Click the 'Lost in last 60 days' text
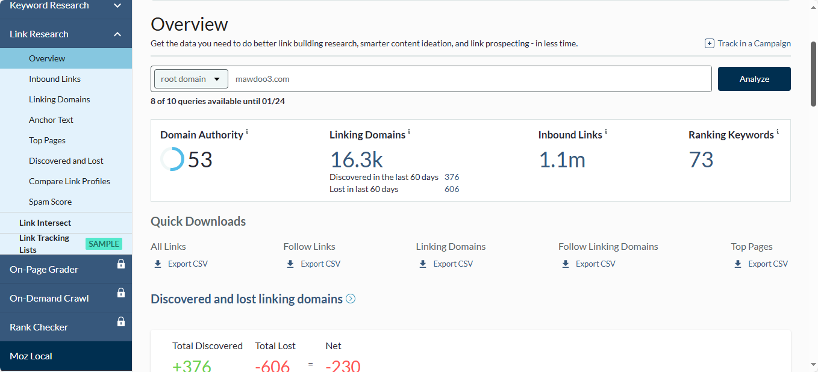The width and height of the screenshot is (818, 372). coord(364,189)
